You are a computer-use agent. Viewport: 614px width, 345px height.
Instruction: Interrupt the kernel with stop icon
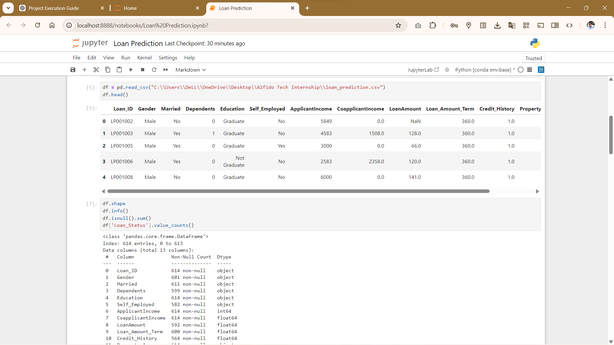click(x=143, y=70)
